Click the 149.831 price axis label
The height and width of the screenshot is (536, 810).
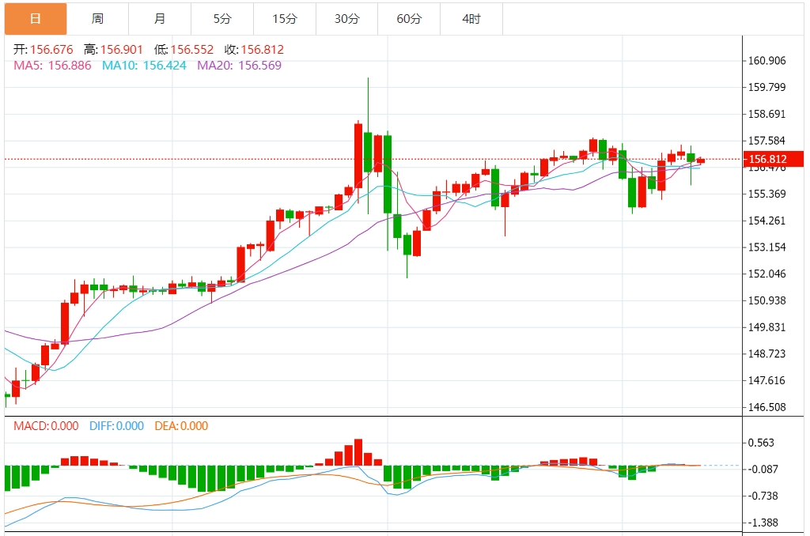(767, 327)
